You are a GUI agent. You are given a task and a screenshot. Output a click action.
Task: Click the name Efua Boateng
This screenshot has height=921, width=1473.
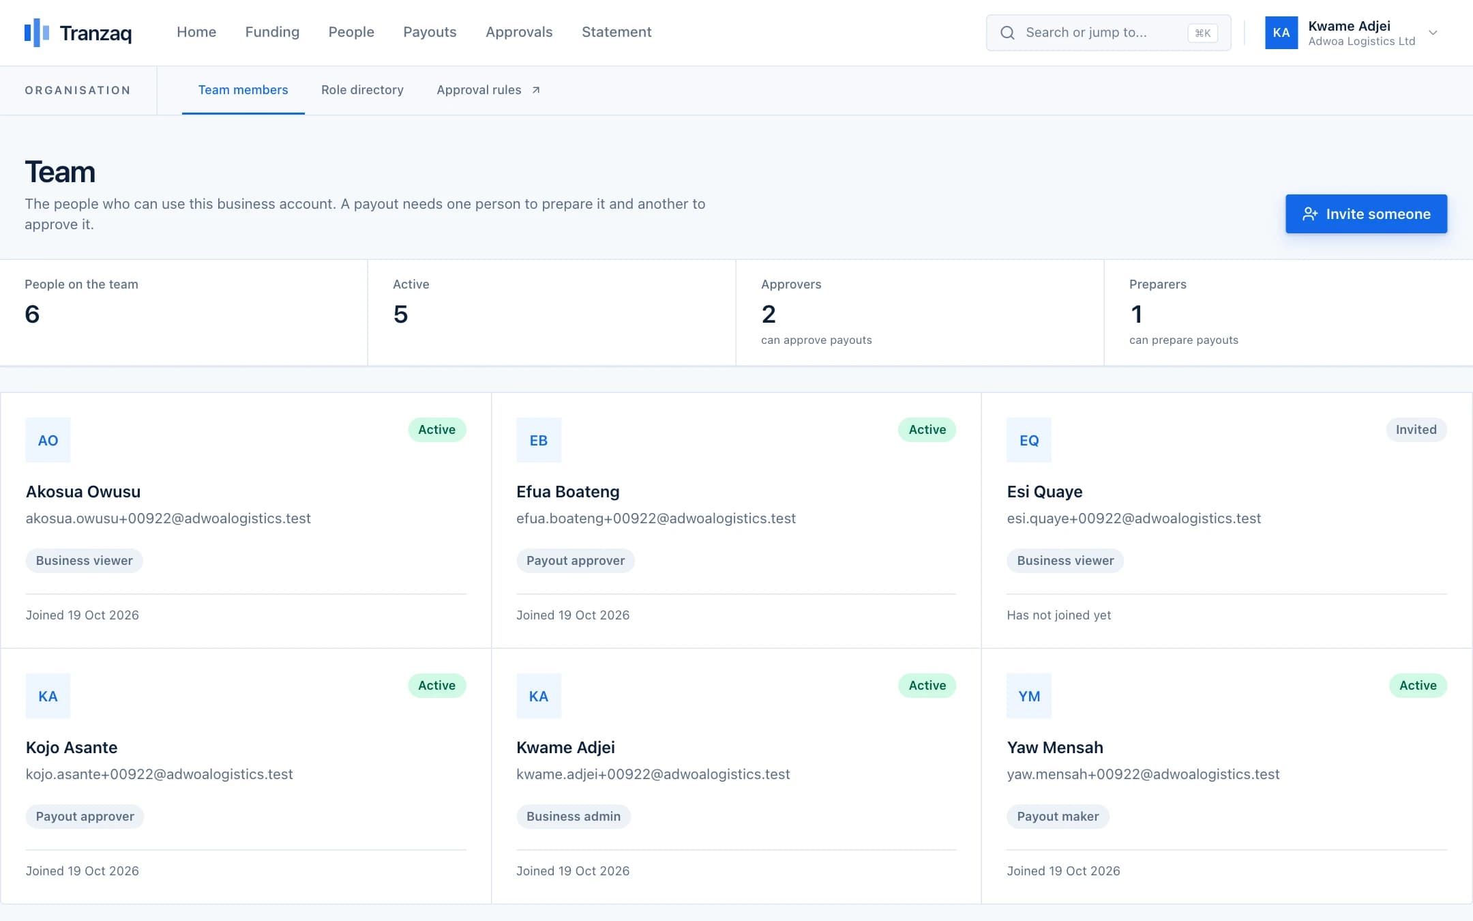point(567,492)
